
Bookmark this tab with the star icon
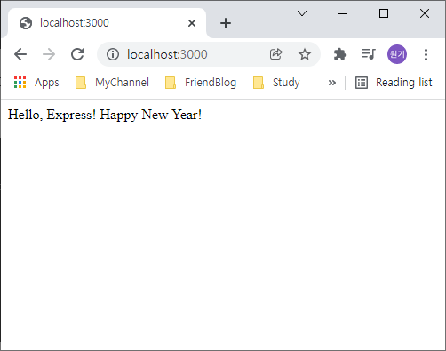click(305, 54)
